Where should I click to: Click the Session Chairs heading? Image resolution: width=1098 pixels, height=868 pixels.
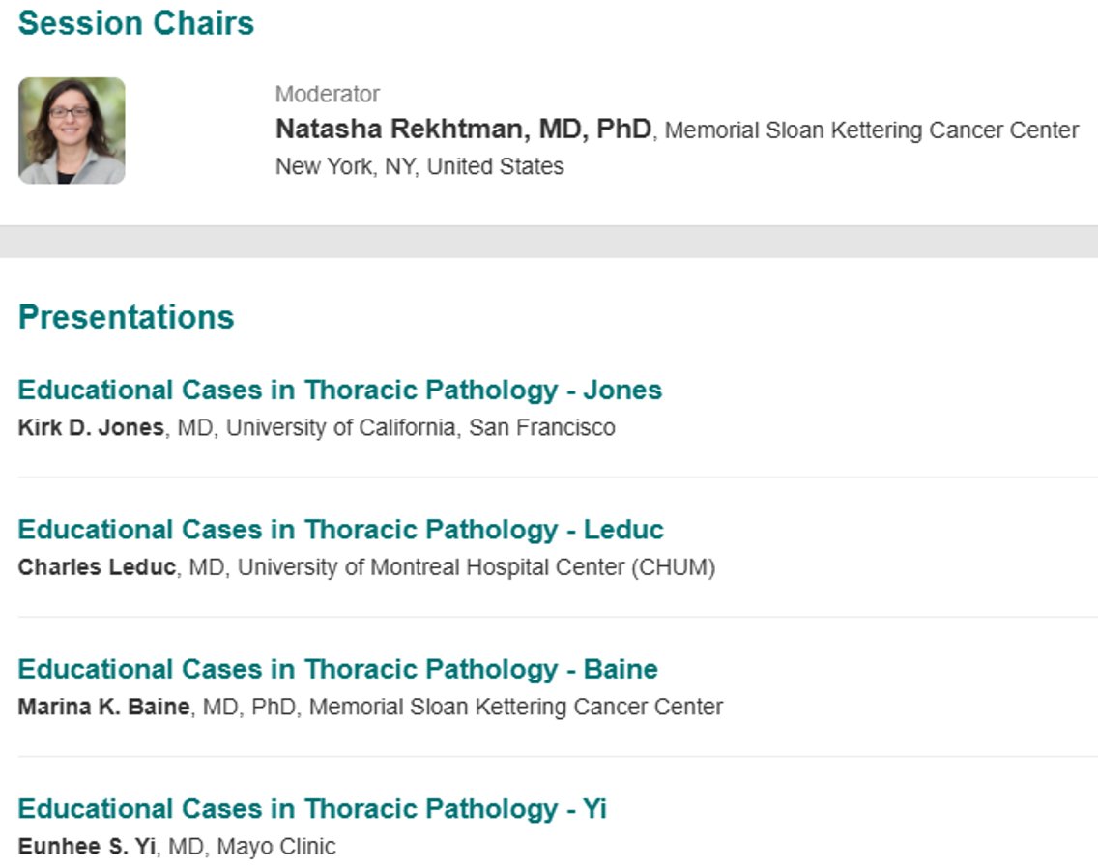coord(136,23)
